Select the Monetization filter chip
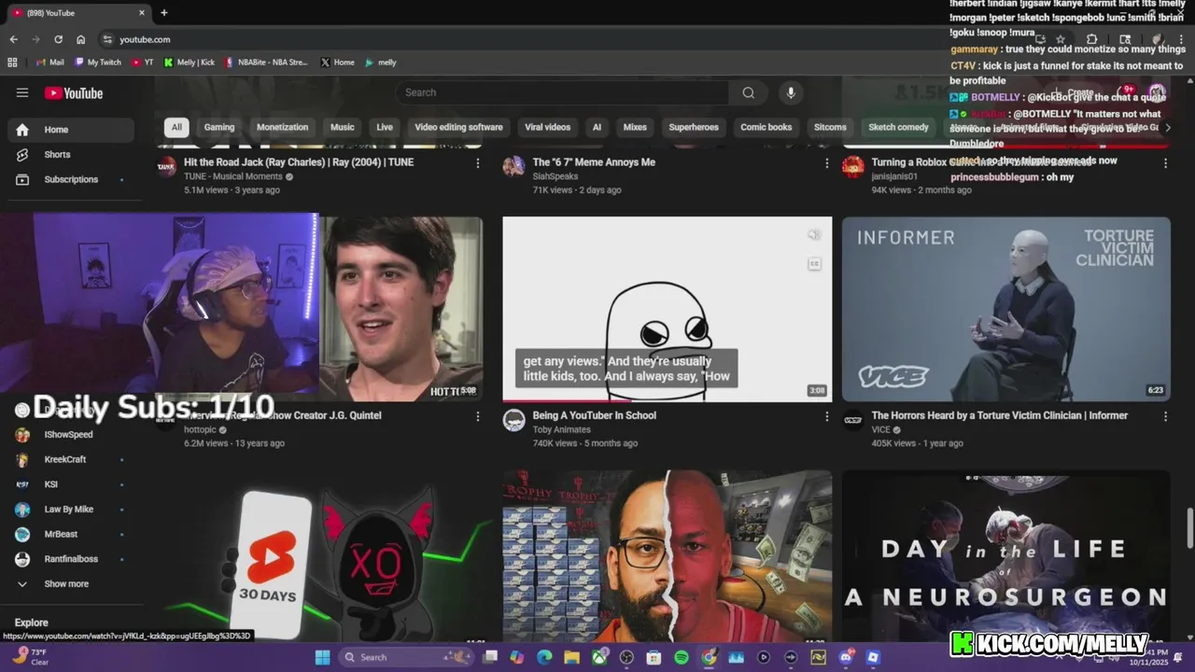Screen dimensions: 1195x672 [x=282, y=127]
